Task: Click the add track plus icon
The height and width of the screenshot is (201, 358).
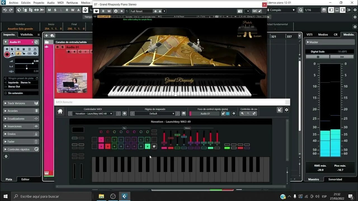Action: point(46,35)
